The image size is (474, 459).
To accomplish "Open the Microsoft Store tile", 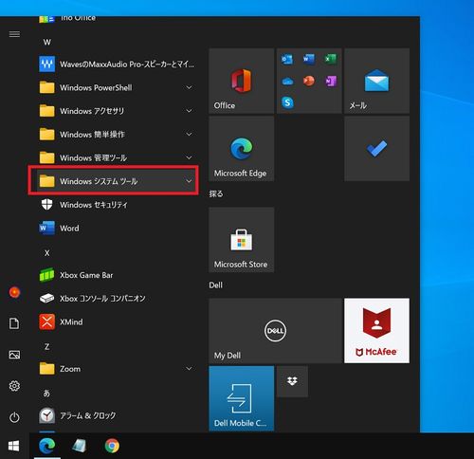I will pos(242,240).
